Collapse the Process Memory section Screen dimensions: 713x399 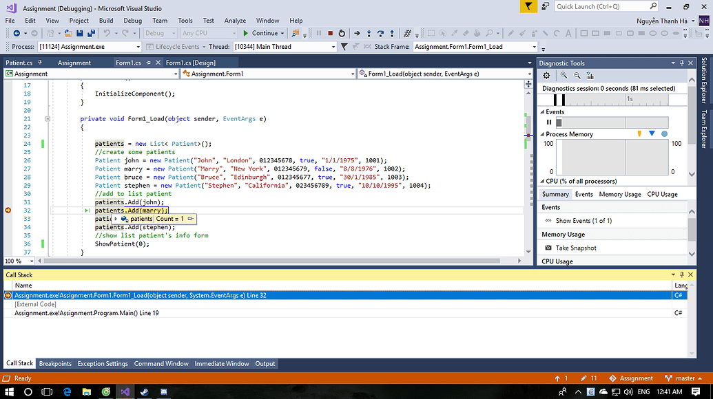[x=542, y=134]
